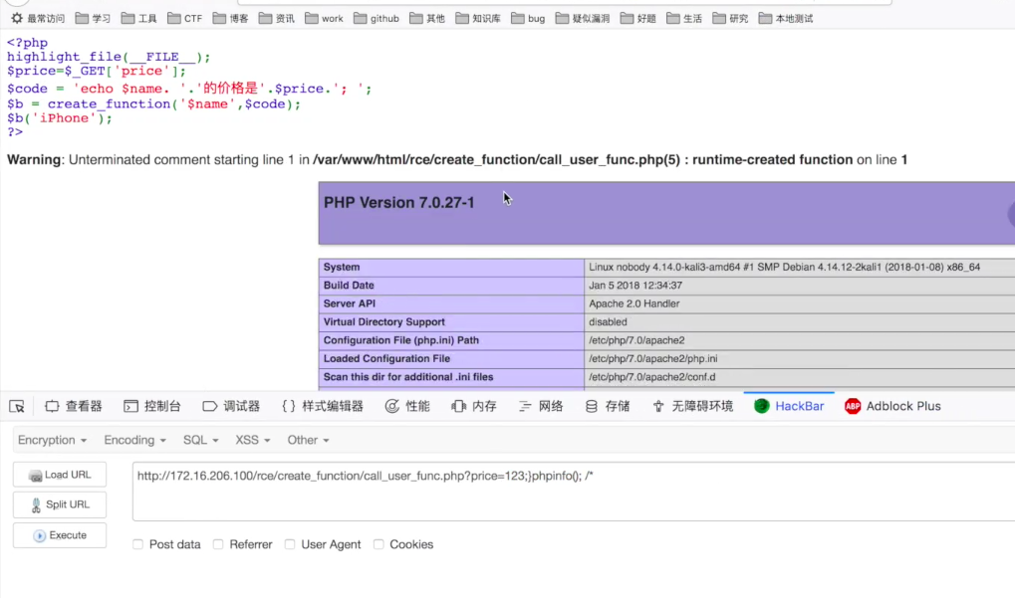Open the 博客 bookmark folder
The width and height of the screenshot is (1015, 598).
coord(230,18)
